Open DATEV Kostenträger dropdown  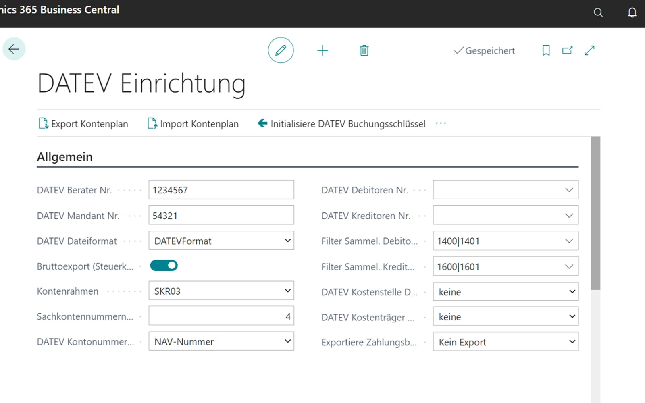pos(506,317)
